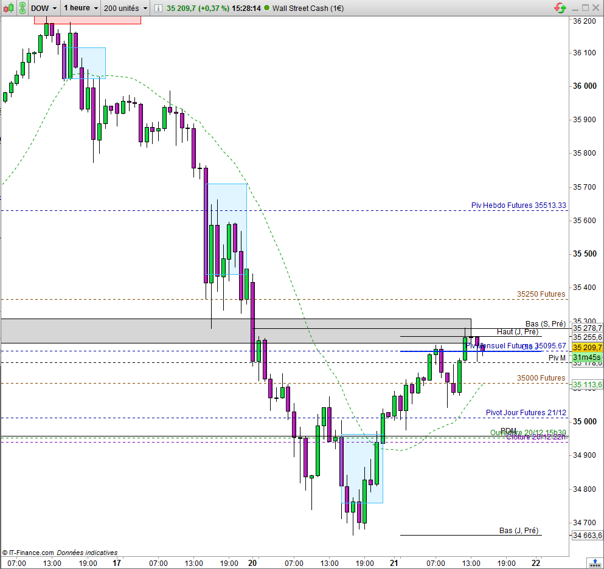Click the IT-Finance.com copyright link
Screen dimensions: 604x569
(x=27, y=553)
